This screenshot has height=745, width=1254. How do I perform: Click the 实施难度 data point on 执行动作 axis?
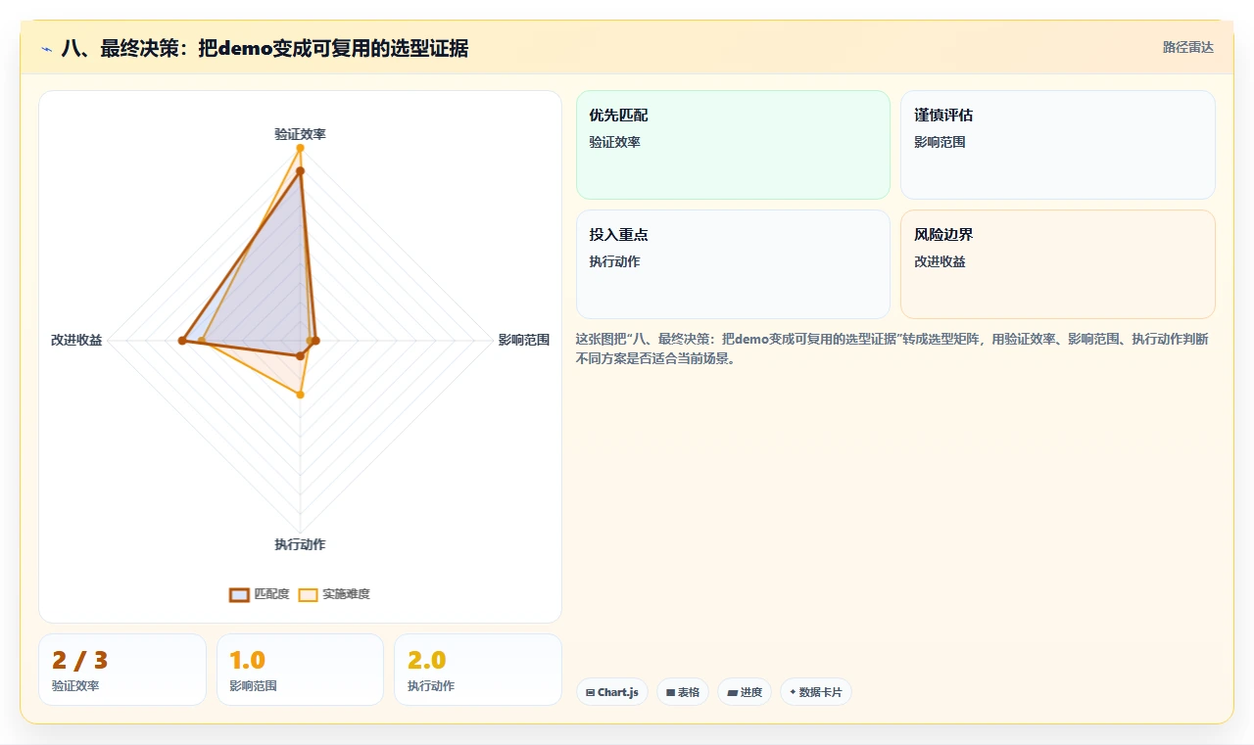tap(301, 395)
